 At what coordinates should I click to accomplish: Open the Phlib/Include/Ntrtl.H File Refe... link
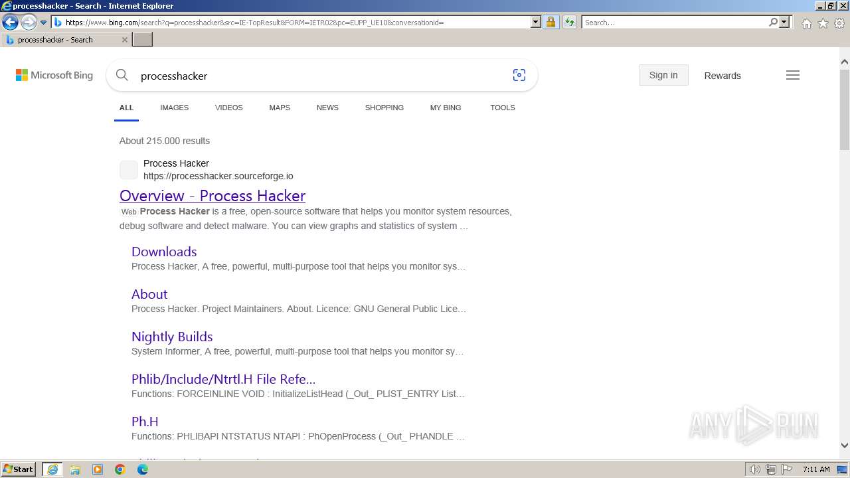(x=223, y=379)
